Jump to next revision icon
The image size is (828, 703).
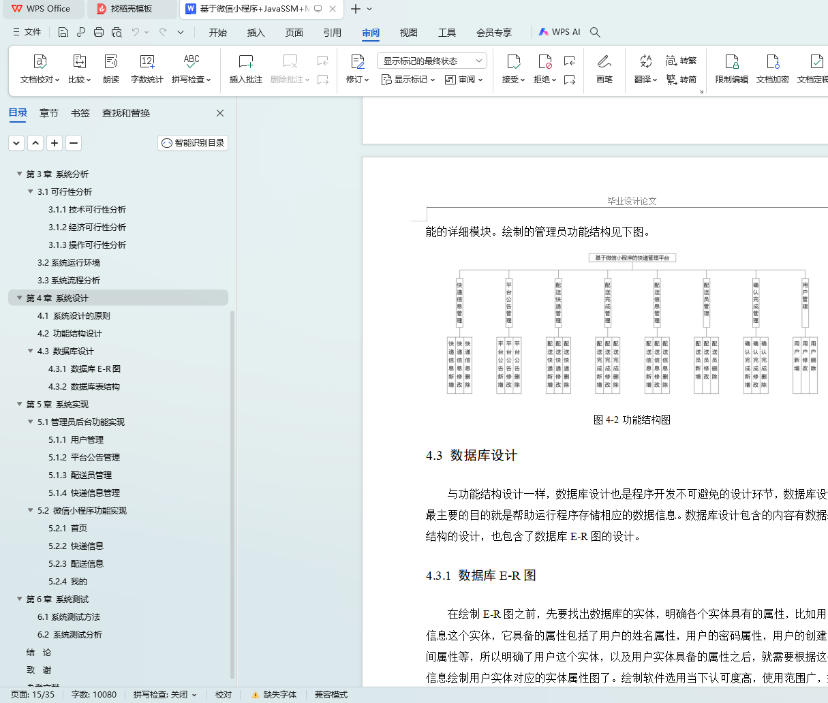tap(570, 80)
